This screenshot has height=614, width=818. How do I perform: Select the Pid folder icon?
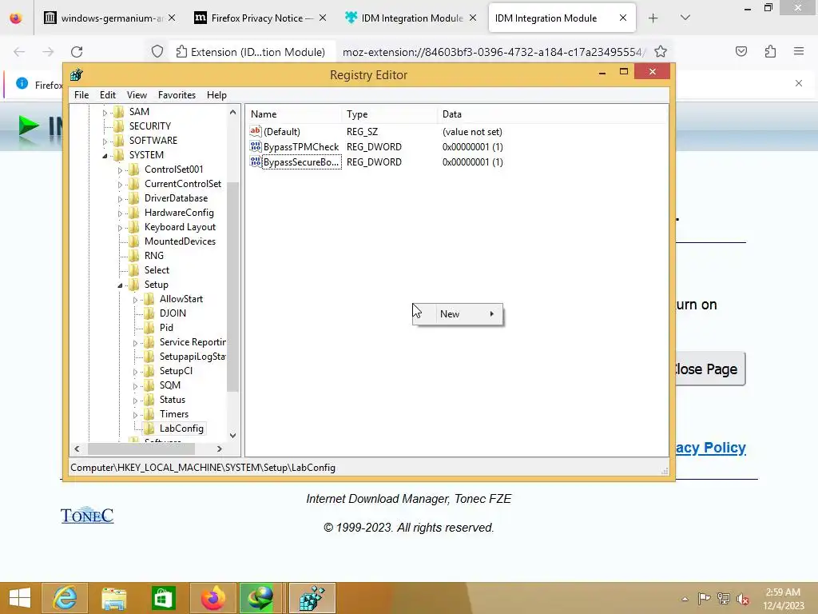point(149,327)
